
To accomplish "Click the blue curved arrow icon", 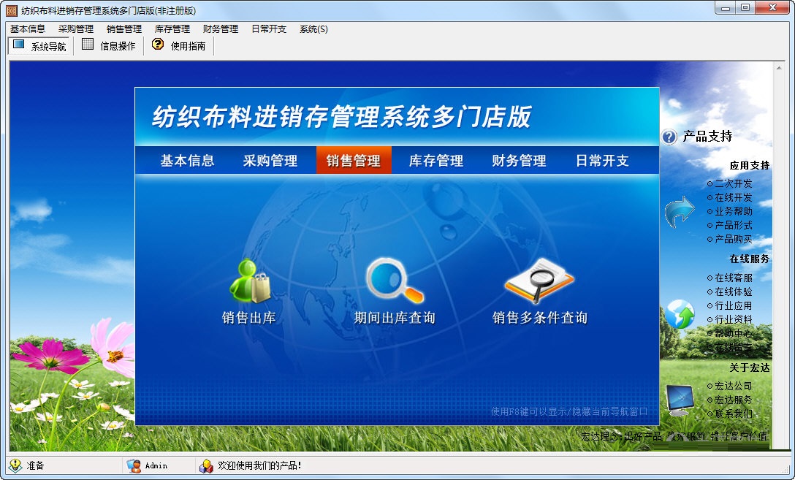I will (x=680, y=211).
